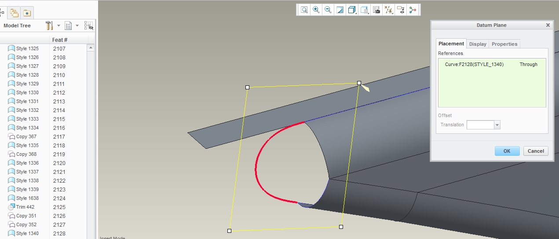Image resolution: width=559 pixels, height=239 pixels.
Task: Toggle the spin center icon
Action: pyautogui.click(x=413, y=10)
